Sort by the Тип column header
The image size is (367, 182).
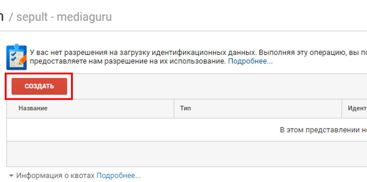click(185, 108)
